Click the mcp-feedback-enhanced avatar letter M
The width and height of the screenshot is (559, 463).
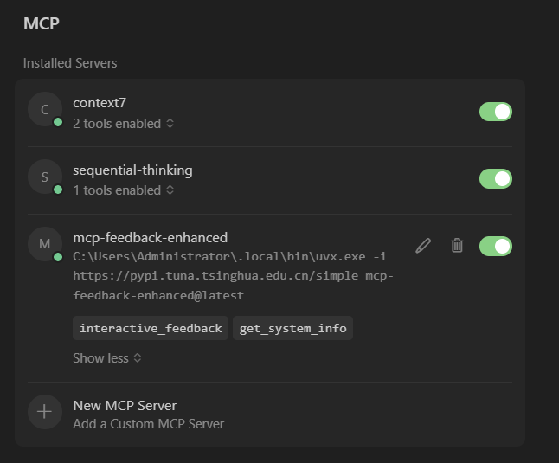coord(44,244)
